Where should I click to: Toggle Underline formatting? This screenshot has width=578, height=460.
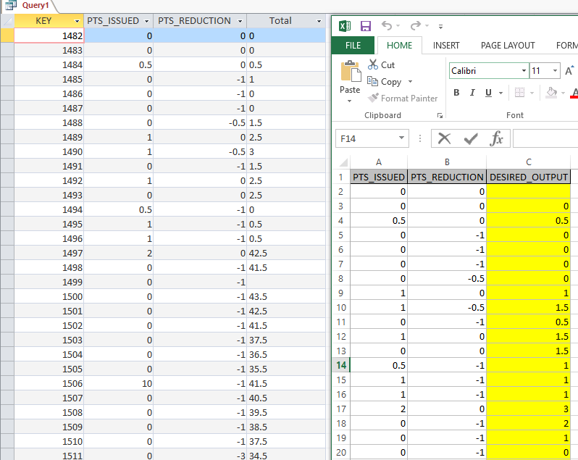point(489,93)
